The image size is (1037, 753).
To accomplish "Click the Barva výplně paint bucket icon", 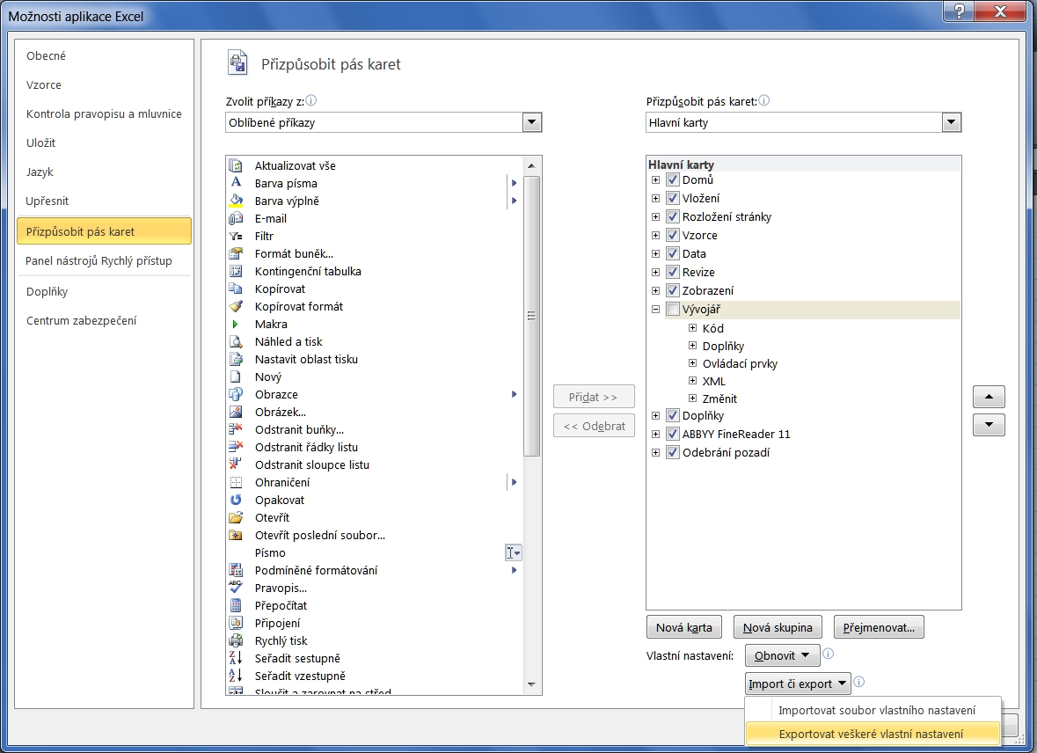I will pyautogui.click(x=236, y=201).
